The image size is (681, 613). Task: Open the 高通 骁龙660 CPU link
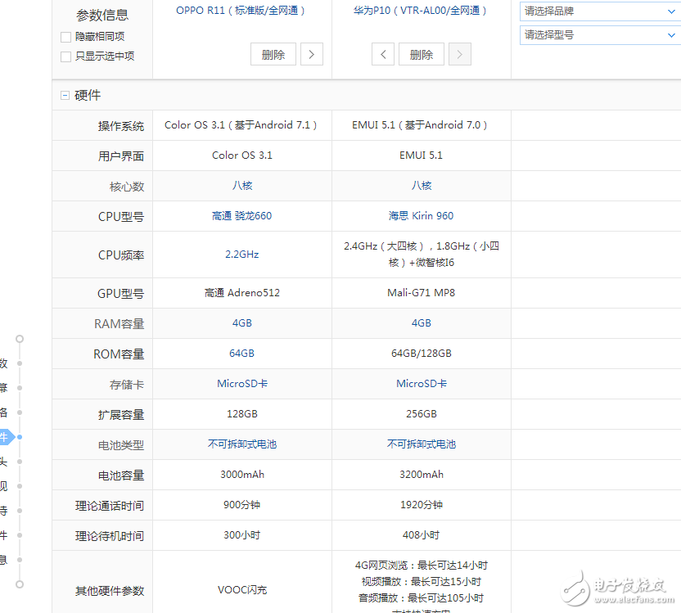click(241, 216)
